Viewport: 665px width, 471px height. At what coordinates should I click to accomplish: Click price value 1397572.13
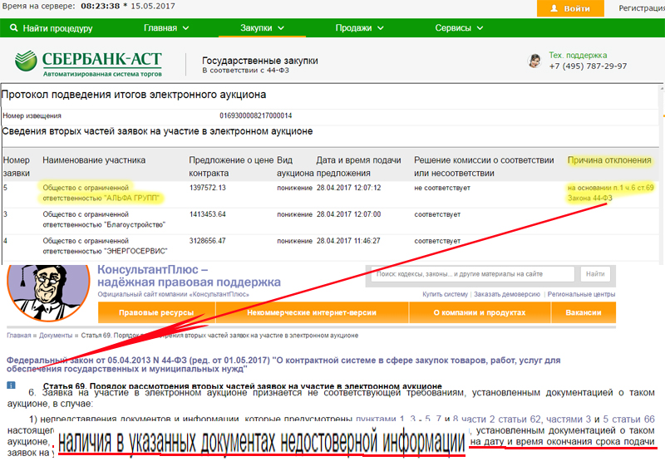point(207,188)
